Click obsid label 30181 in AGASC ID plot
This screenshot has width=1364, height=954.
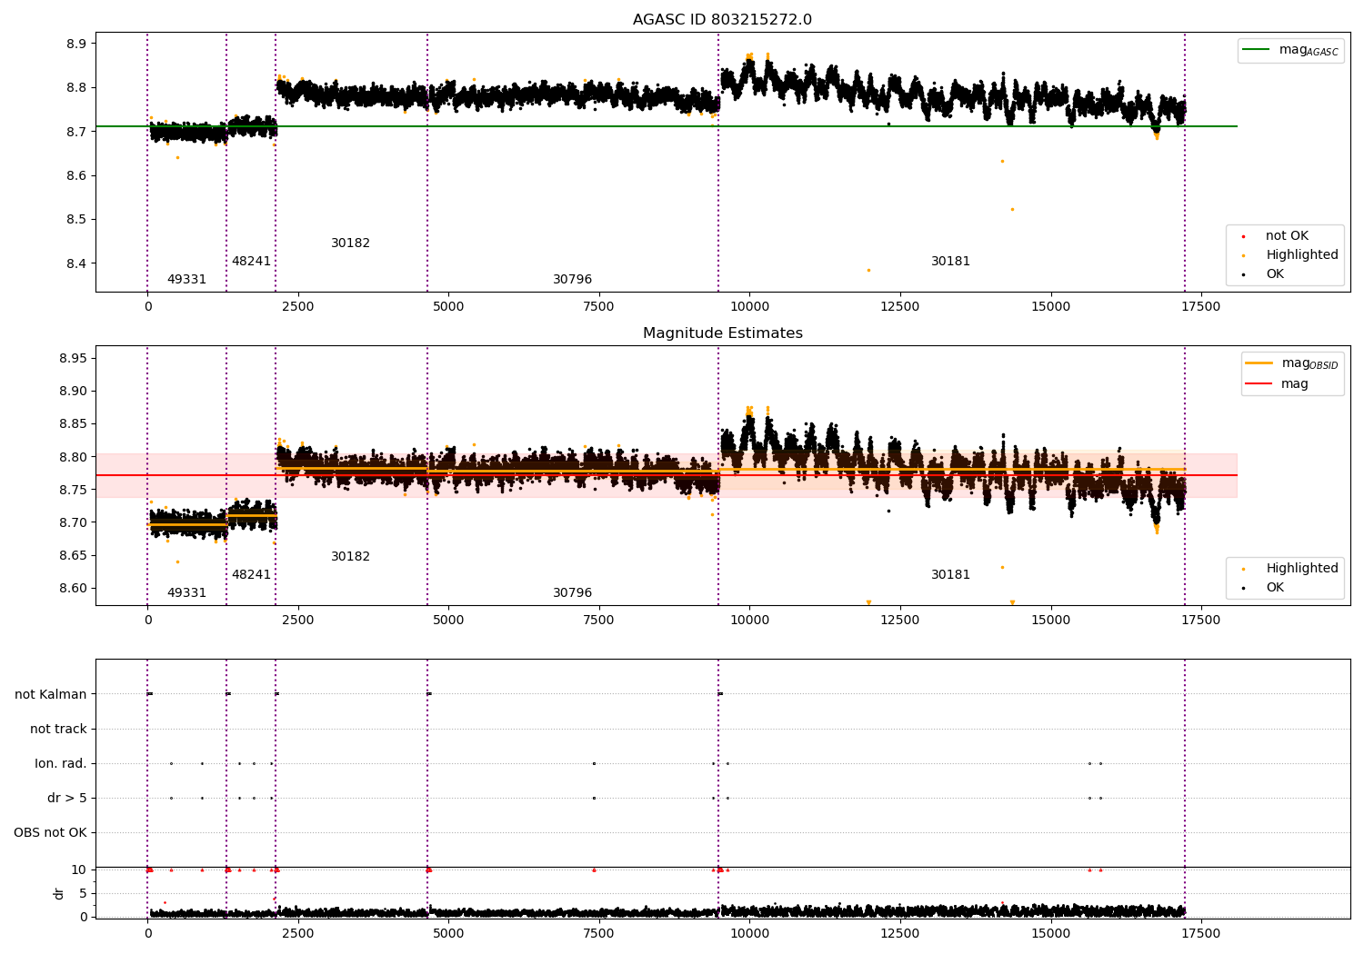(x=950, y=262)
